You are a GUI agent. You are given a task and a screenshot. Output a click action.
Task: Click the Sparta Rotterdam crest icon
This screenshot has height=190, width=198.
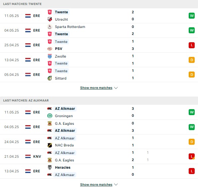50,27
